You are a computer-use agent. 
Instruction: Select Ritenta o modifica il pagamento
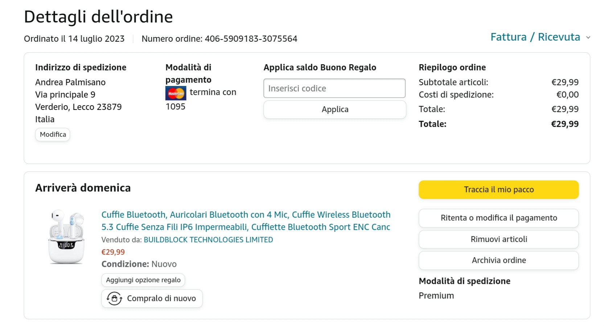tap(498, 218)
